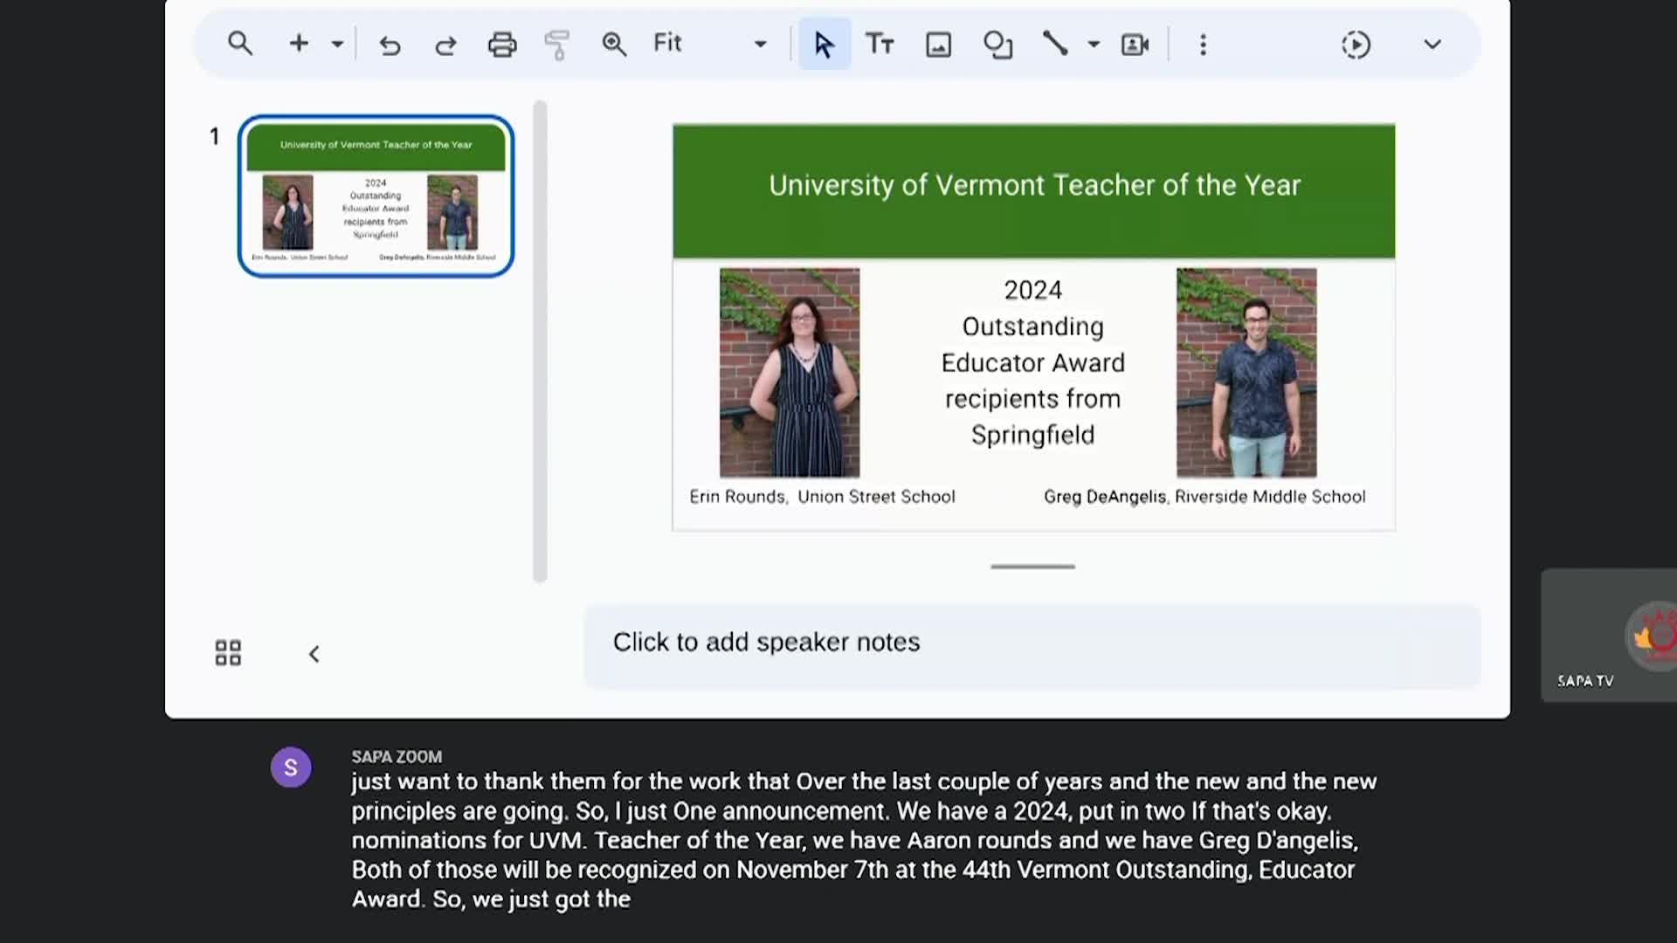Activate the paint format tool
The width and height of the screenshot is (1677, 943).
point(557,45)
